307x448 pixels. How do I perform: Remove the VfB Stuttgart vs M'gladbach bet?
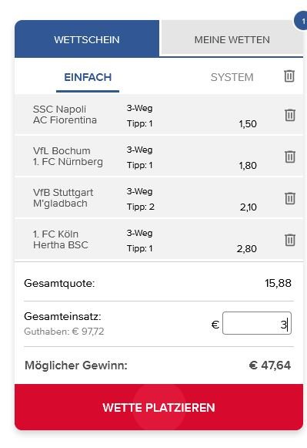click(290, 198)
